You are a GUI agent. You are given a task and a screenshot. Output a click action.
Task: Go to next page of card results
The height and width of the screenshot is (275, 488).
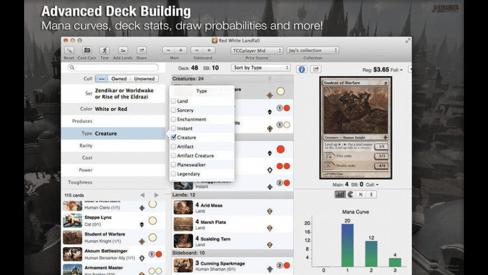click(x=156, y=195)
